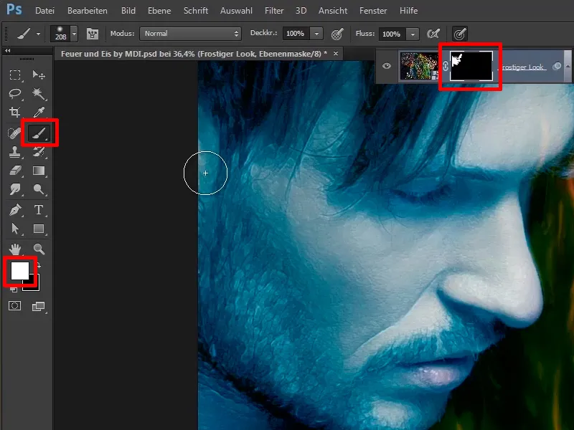Select the Eraser tool

click(15, 171)
